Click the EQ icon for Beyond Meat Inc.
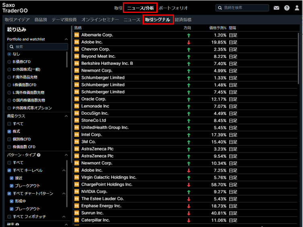Viewport: 303px width, 227px height. pyautogui.click(x=77, y=56)
